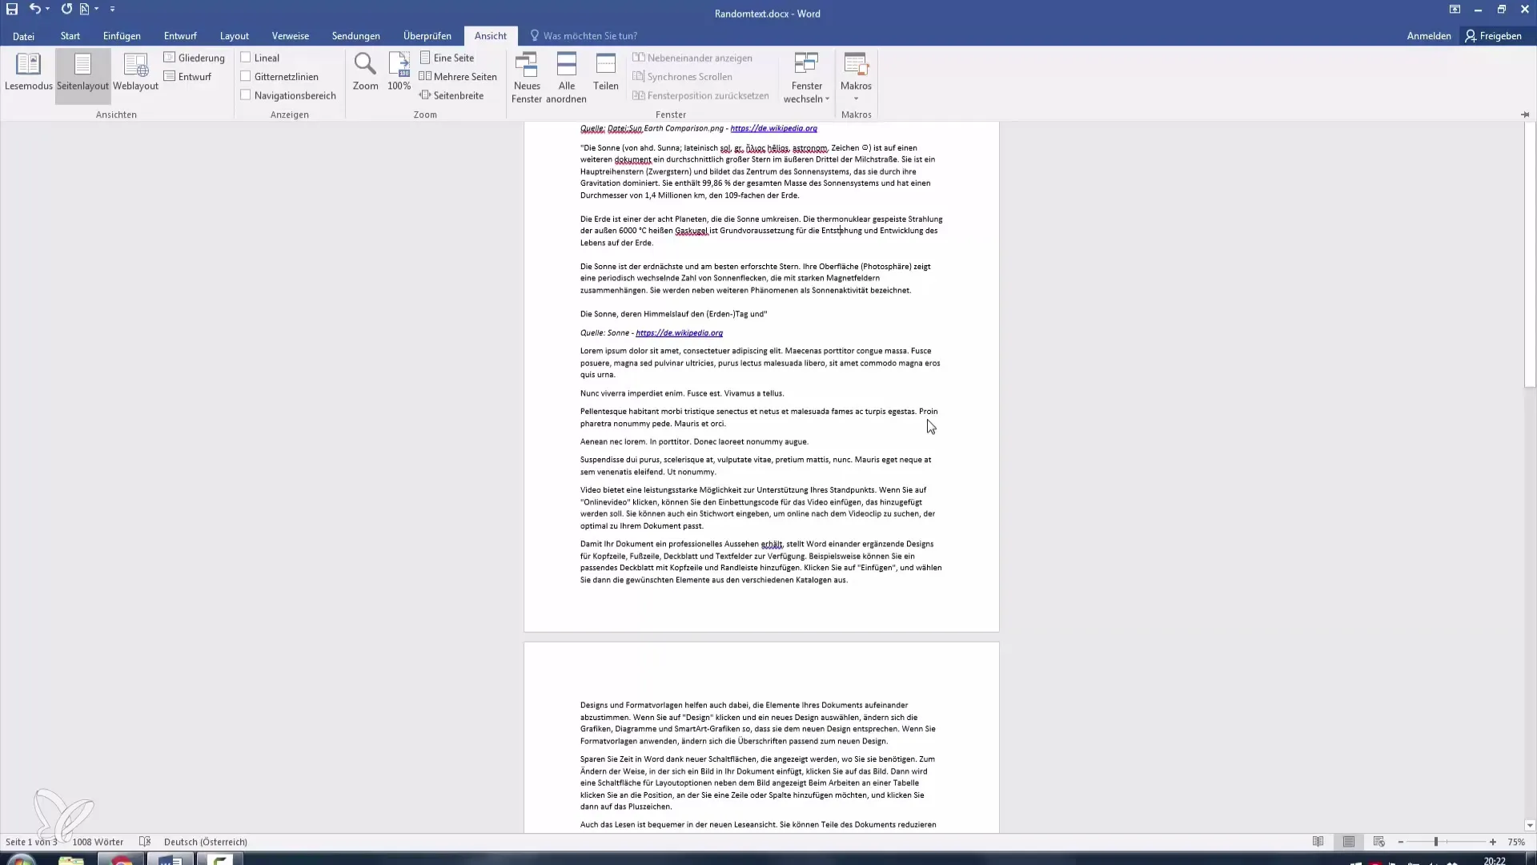Screen dimensions: 1537x865
Task: Click 'Seite 1 von 3' in the status bar
Action: pyautogui.click(x=31, y=842)
